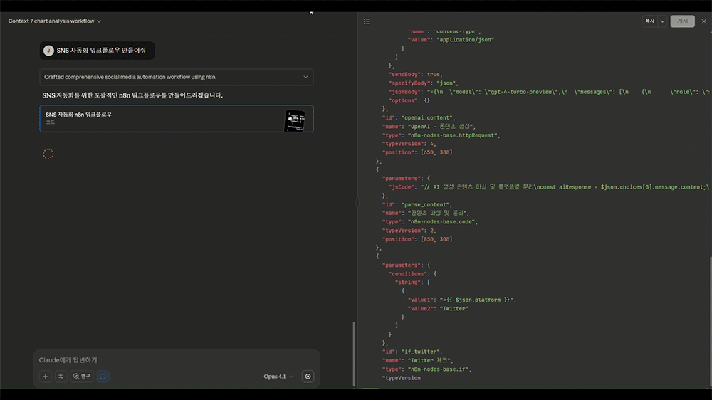
Task: Open the Opus 4.1 model selector
Action: [x=278, y=377]
